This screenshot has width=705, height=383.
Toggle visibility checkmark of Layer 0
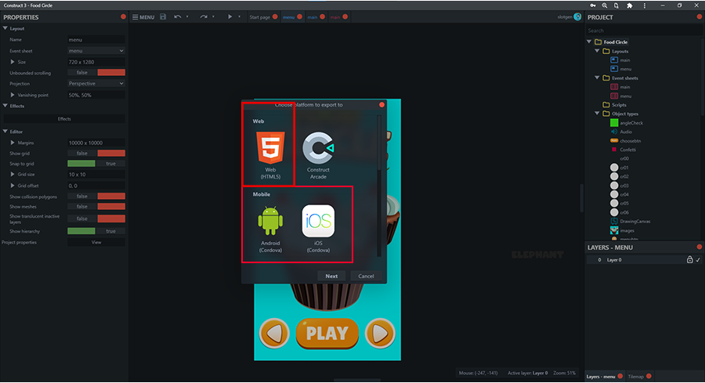(x=698, y=260)
